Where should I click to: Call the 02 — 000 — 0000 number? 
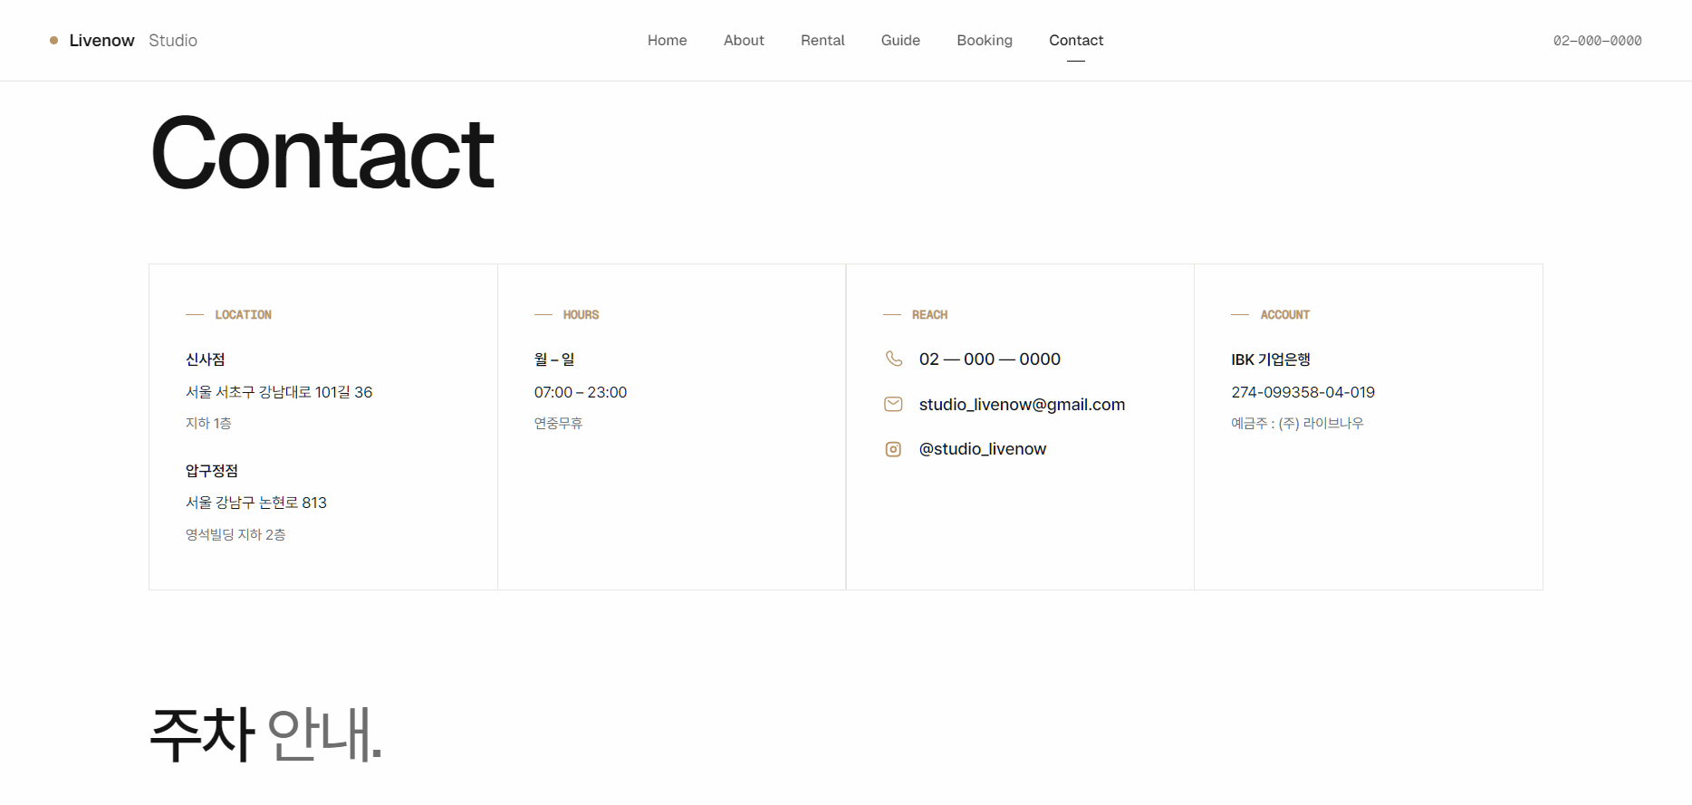pos(990,359)
